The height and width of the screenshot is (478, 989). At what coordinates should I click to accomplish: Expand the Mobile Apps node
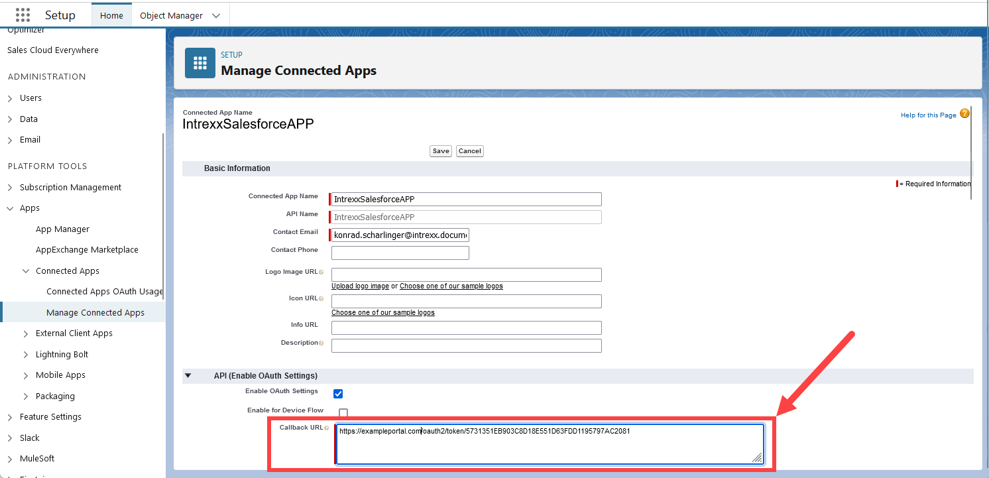point(26,375)
